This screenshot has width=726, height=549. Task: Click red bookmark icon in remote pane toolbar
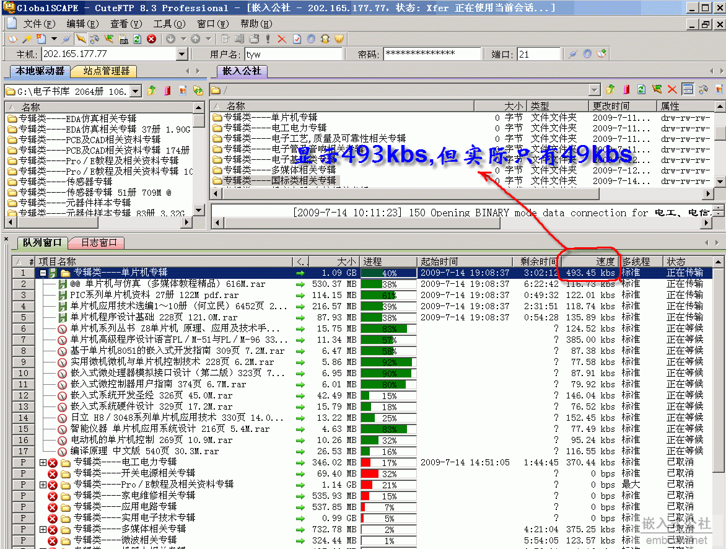tap(626, 89)
